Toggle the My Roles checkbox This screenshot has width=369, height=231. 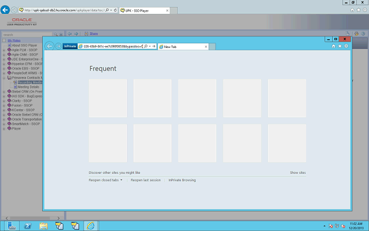(4, 40)
